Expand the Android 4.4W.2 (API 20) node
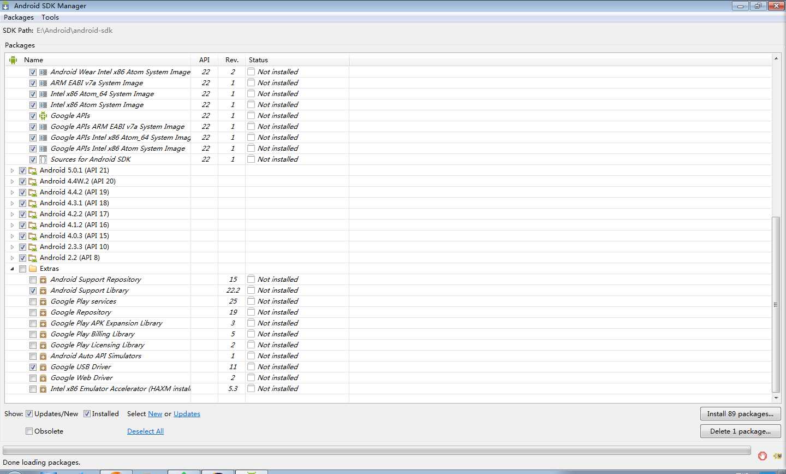 click(x=12, y=181)
